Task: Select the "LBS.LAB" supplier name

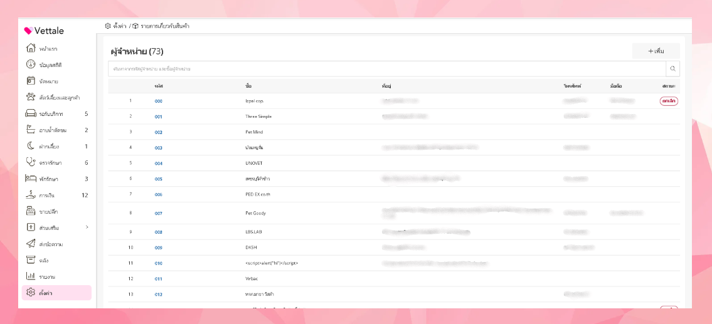Action: (x=253, y=232)
